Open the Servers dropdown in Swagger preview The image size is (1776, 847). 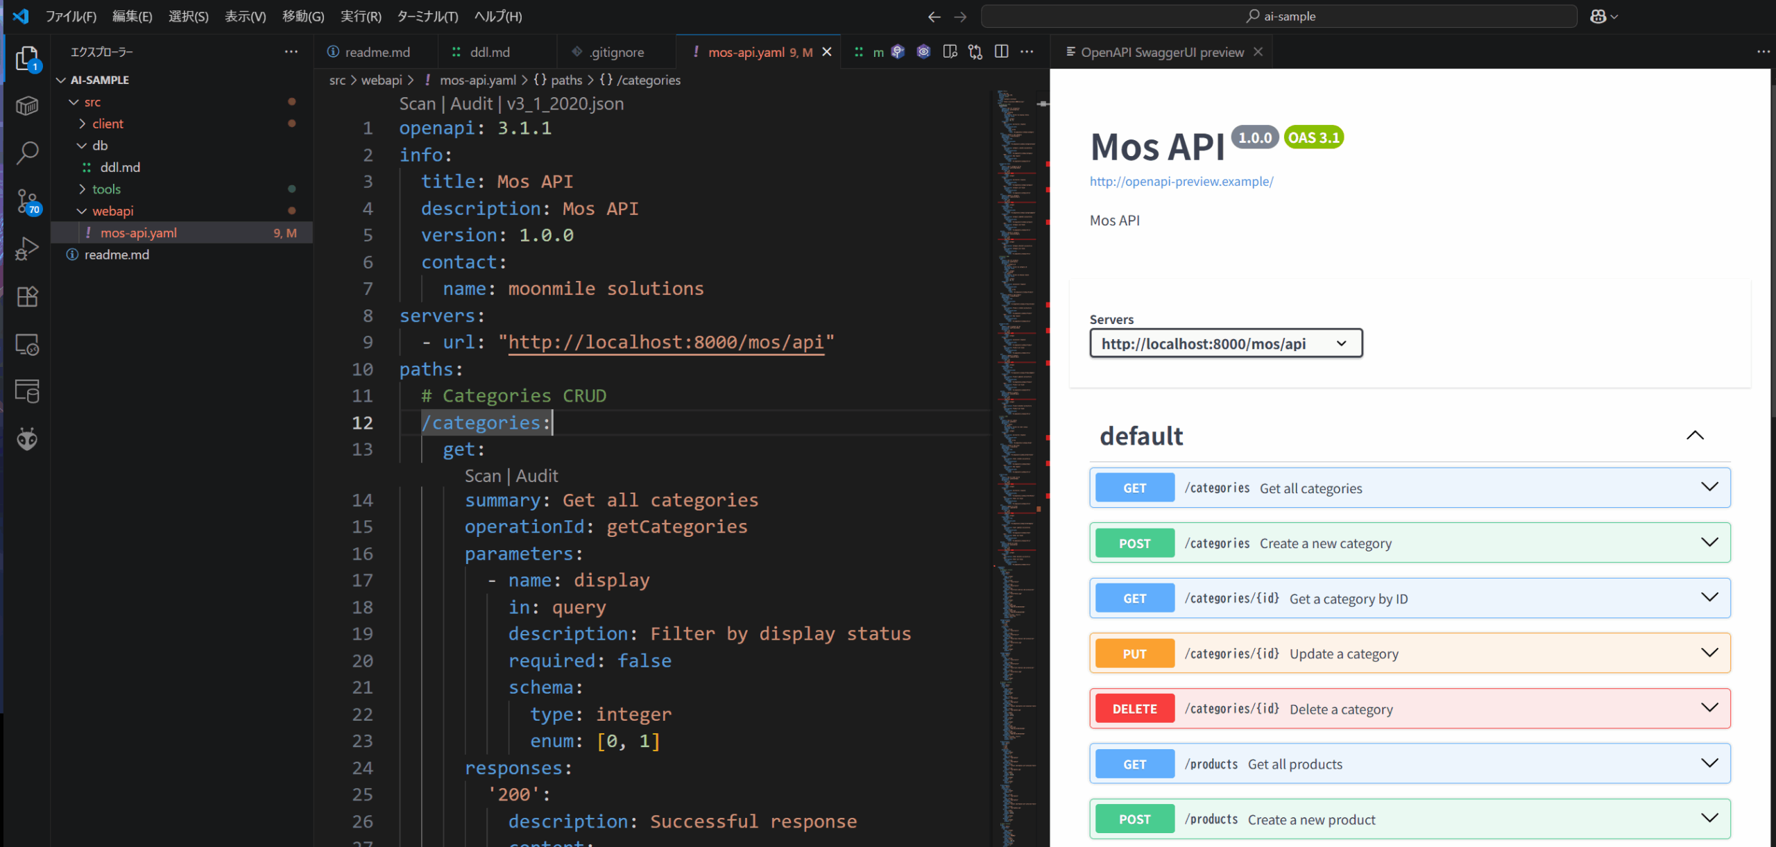[x=1225, y=343]
